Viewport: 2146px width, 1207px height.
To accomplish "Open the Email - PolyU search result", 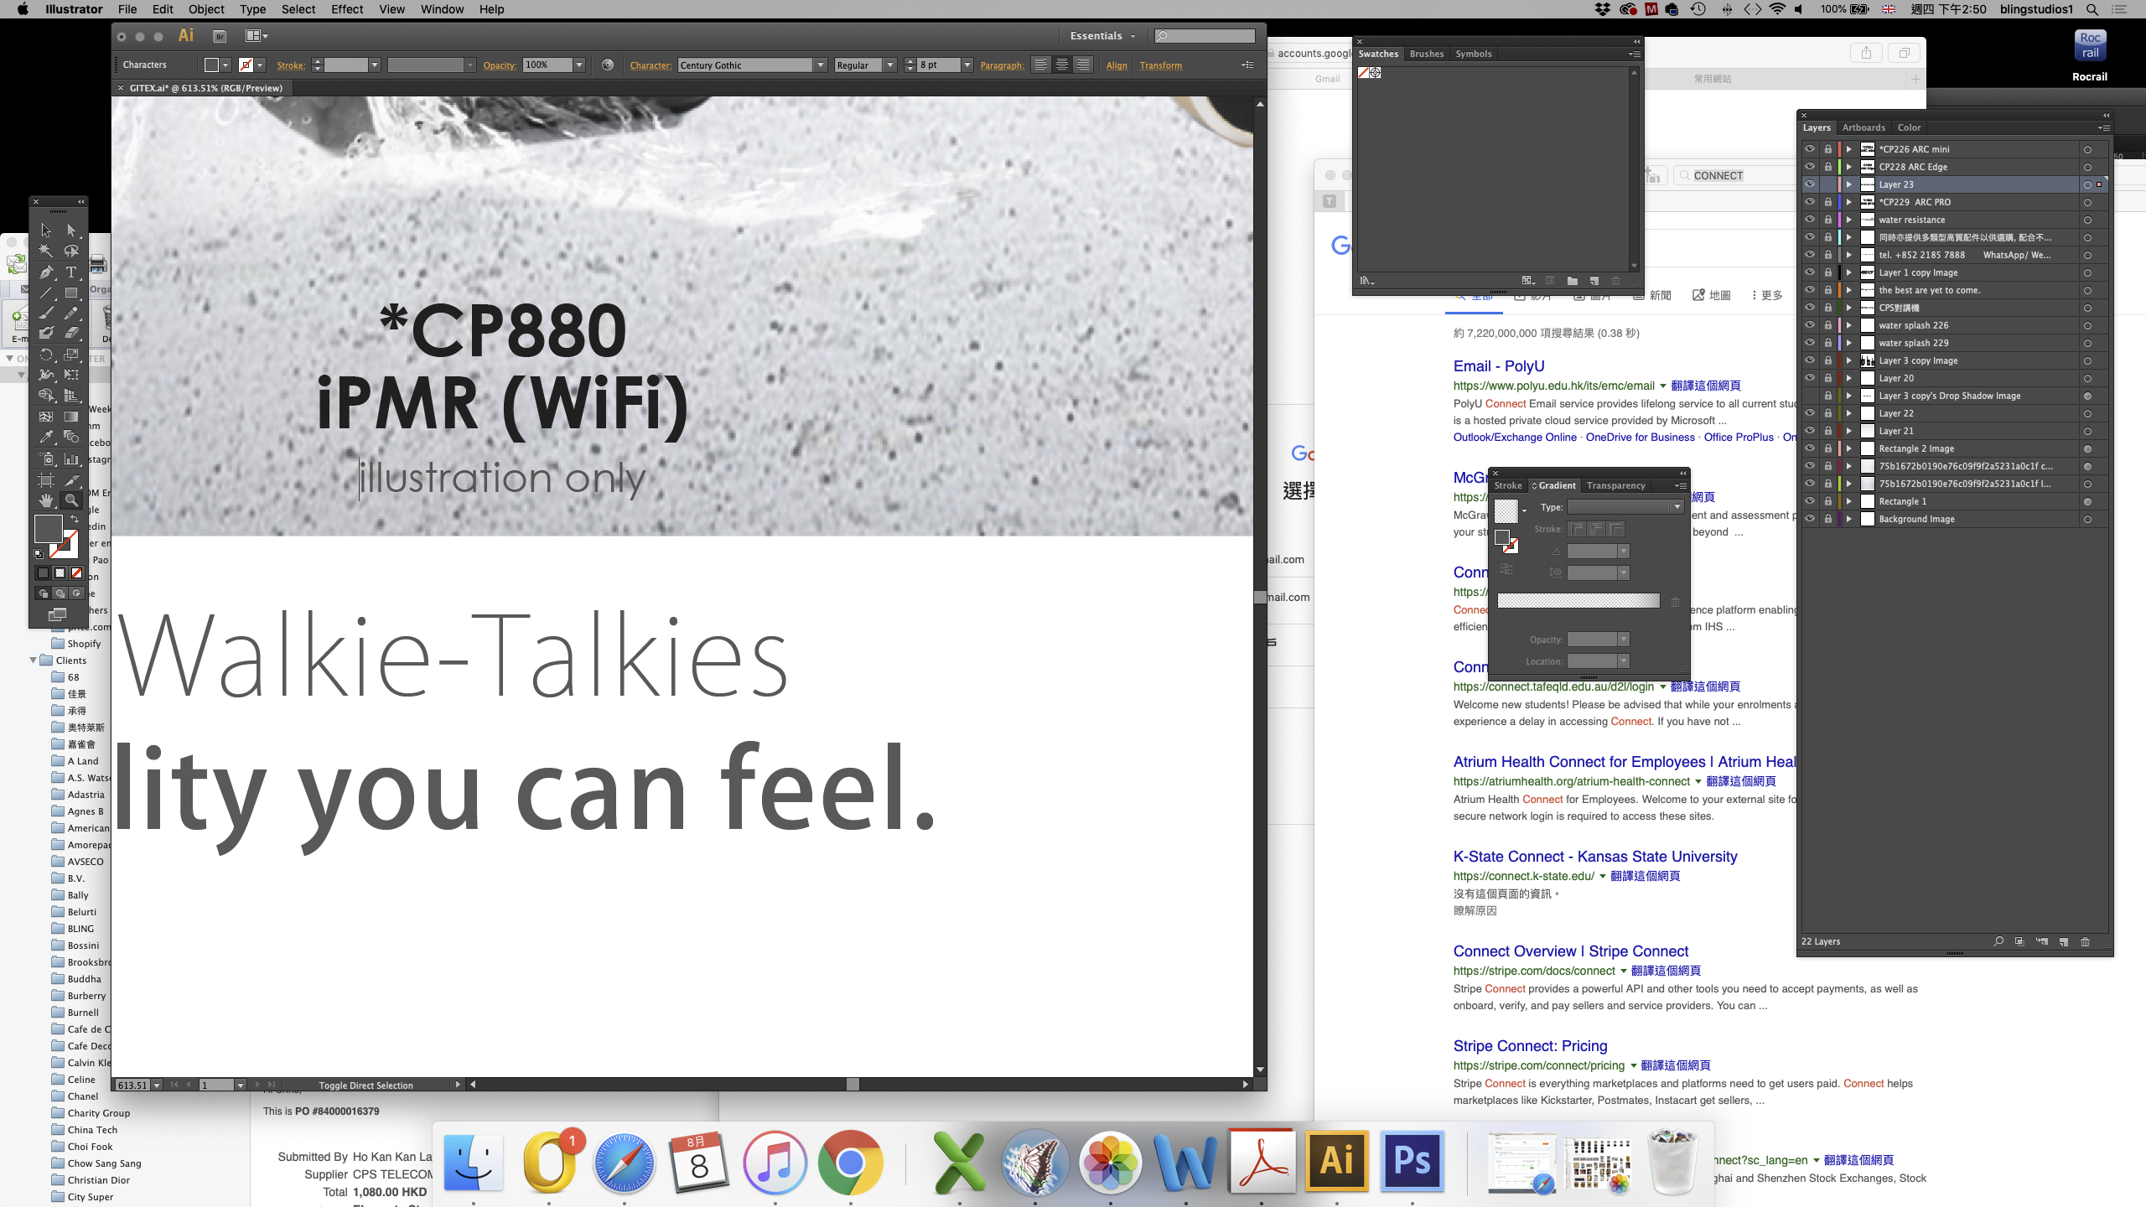I will tap(1498, 366).
